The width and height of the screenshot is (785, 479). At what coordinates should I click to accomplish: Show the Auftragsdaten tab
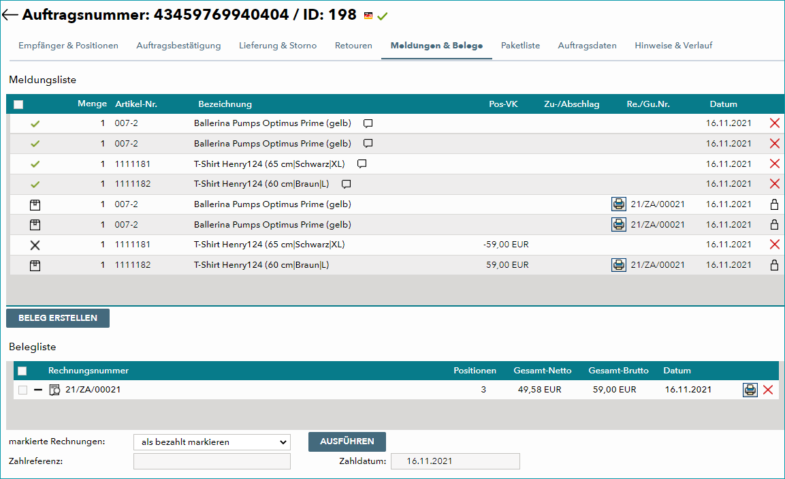(x=588, y=46)
